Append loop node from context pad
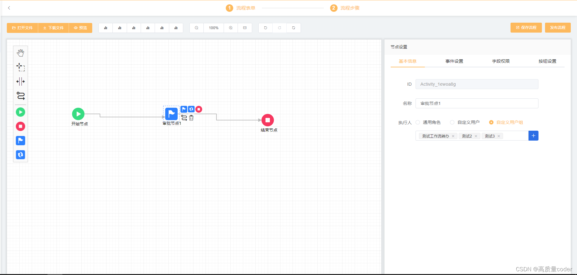 coord(191,109)
